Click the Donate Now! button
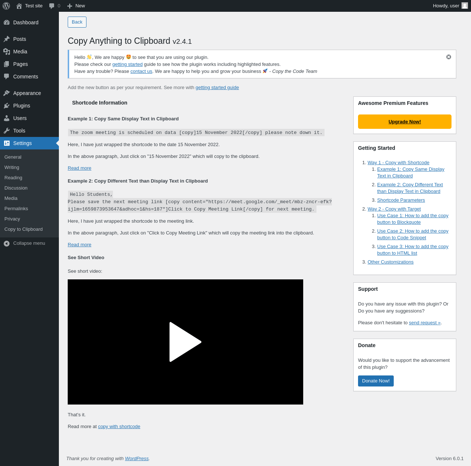The height and width of the screenshot is (466, 471). pyautogui.click(x=376, y=381)
